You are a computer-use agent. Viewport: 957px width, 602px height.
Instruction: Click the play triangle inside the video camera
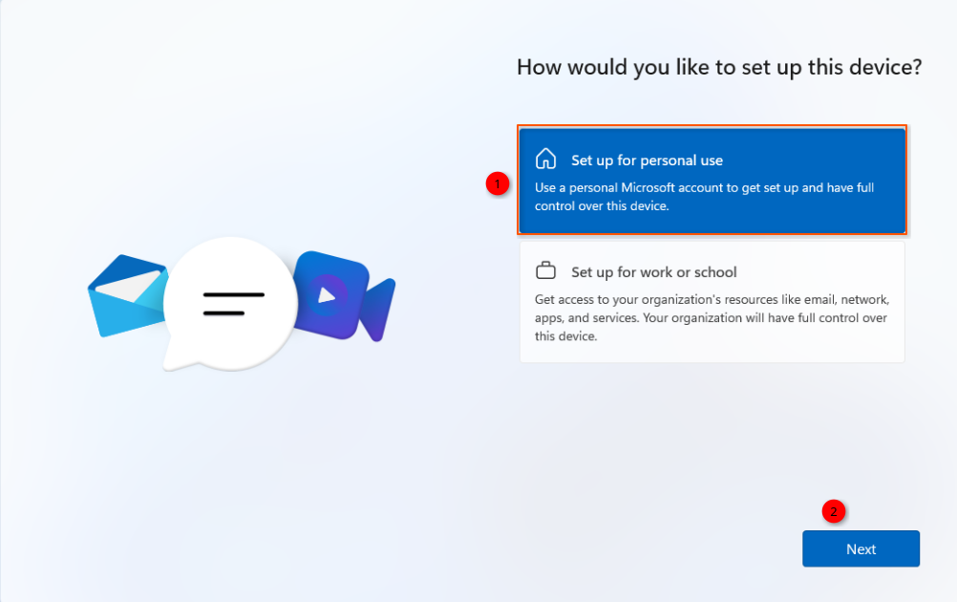click(327, 295)
